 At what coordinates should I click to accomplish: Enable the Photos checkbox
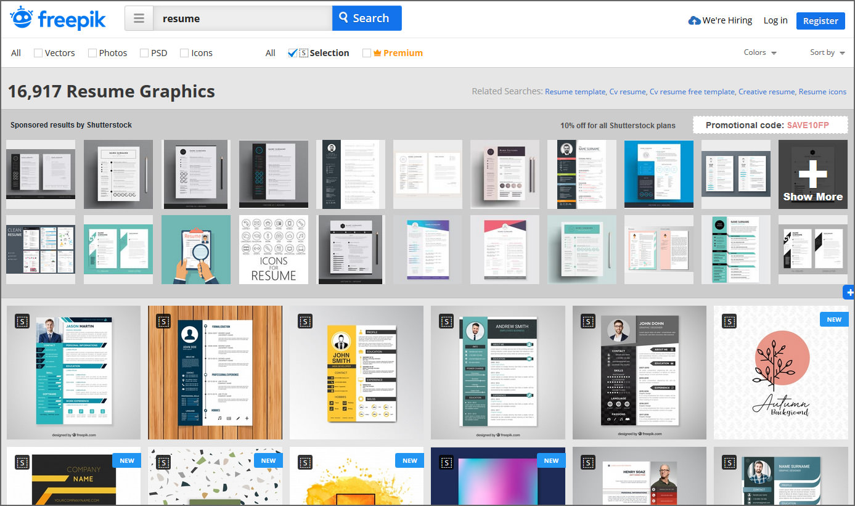point(92,53)
